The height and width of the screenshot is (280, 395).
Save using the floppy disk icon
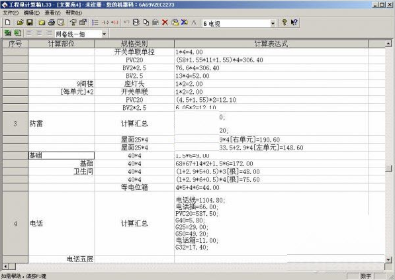click(x=30, y=23)
